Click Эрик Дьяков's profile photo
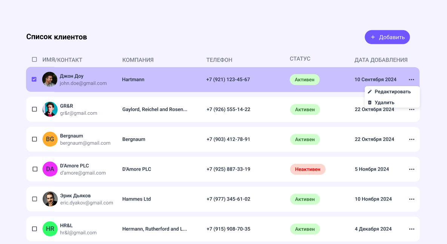Screen dimensions: 447x244 coord(50,199)
